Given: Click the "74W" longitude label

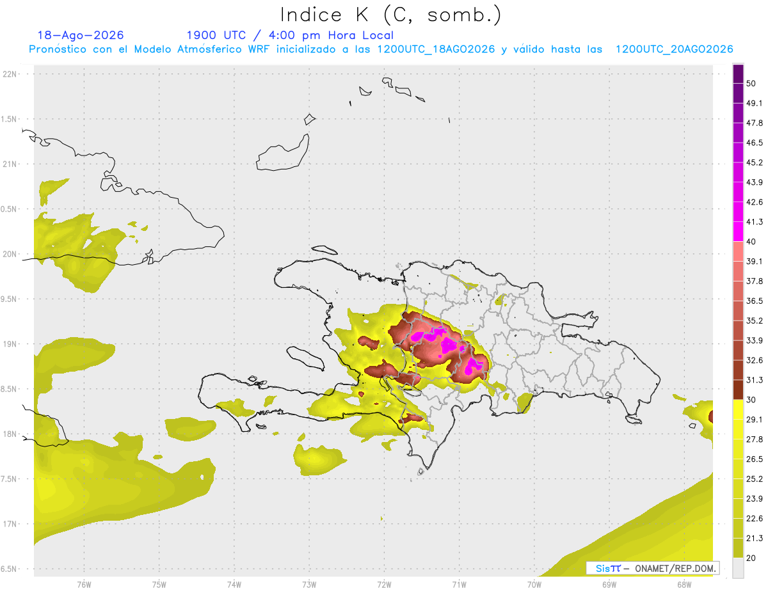Looking at the screenshot, I should (x=234, y=585).
